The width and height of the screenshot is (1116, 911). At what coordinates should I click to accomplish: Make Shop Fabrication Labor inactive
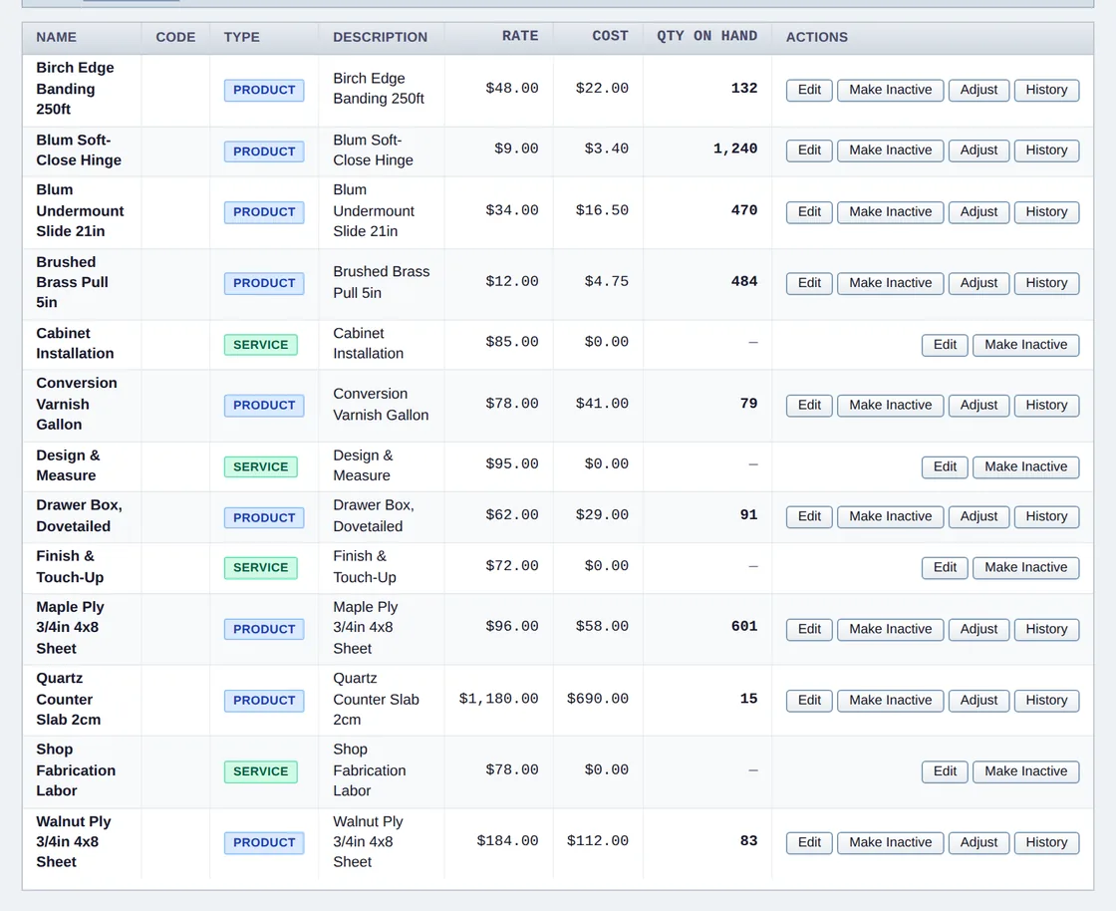click(1025, 771)
